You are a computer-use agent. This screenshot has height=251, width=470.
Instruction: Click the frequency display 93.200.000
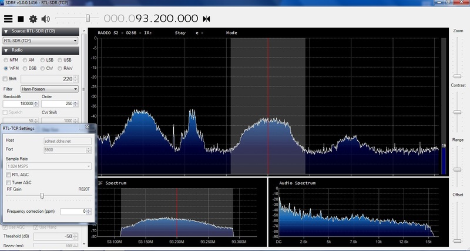tap(151, 19)
